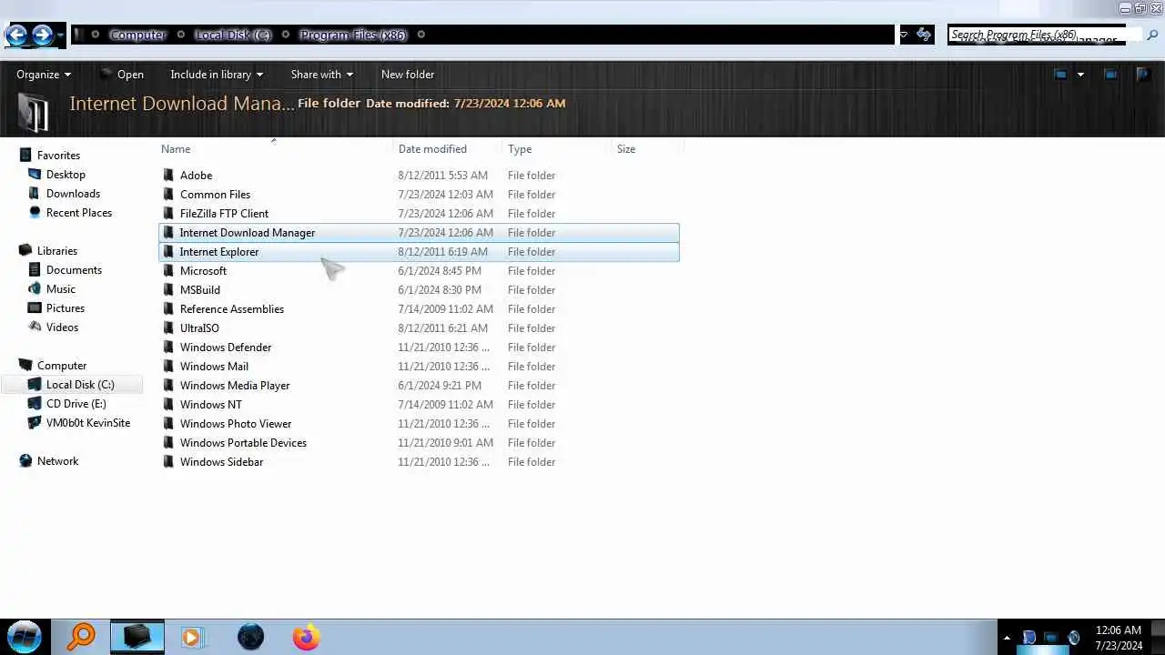Open Recent Places in navigation pane

pos(79,213)
